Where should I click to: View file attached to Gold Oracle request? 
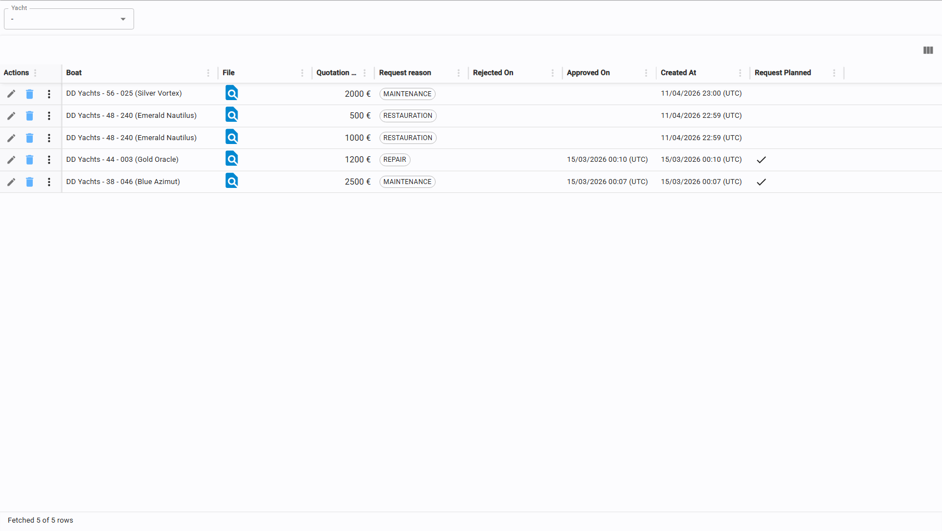tap(231, 159)
